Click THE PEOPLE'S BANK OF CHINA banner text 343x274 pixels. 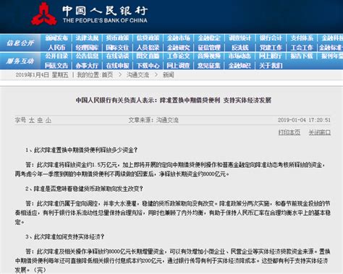click(x=105, y=20)
